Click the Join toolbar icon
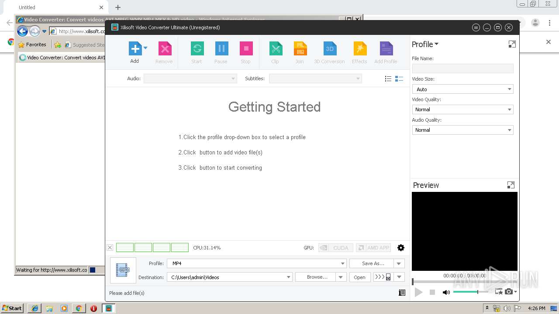 coord(300,48)
